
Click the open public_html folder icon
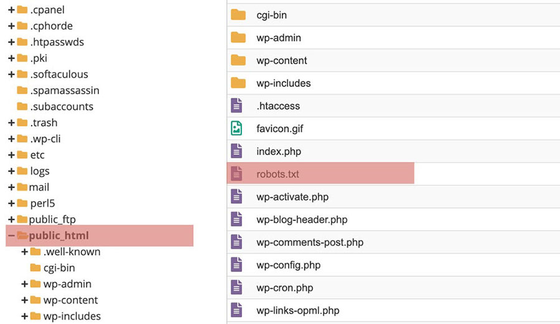22,235
